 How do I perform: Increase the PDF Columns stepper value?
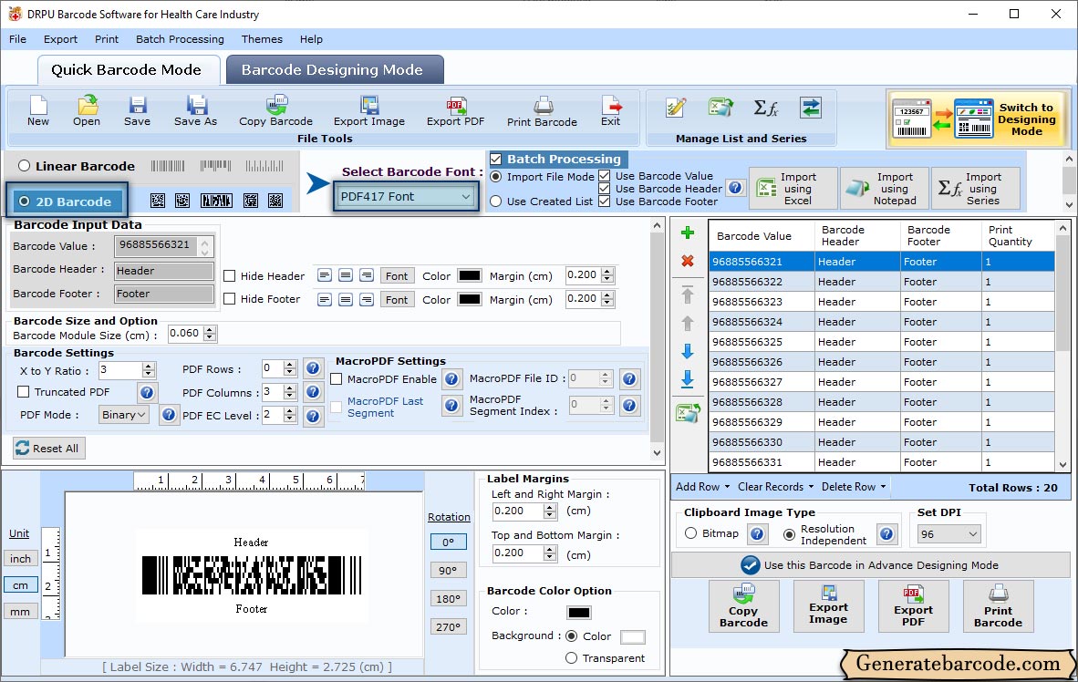290,388
